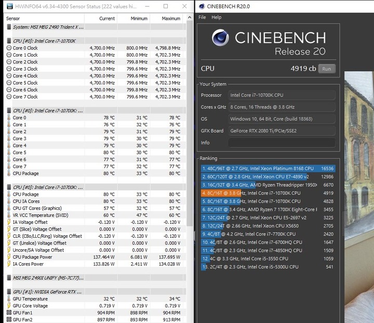
Task: Click the MSI MEG Z490I UNIFY board icon
Action: tap(9, 278)
